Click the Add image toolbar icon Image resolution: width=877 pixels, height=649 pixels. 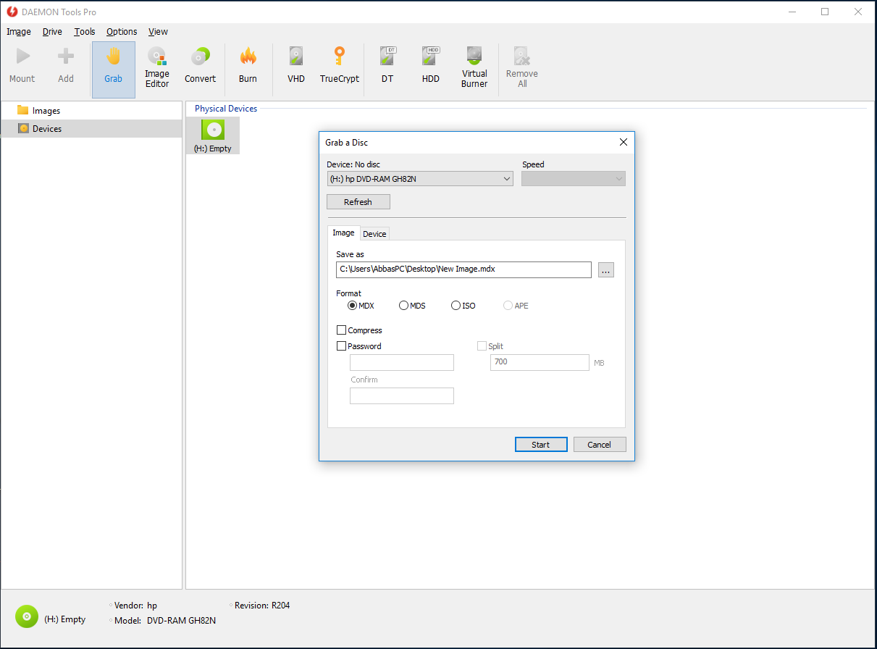point(66,65)
